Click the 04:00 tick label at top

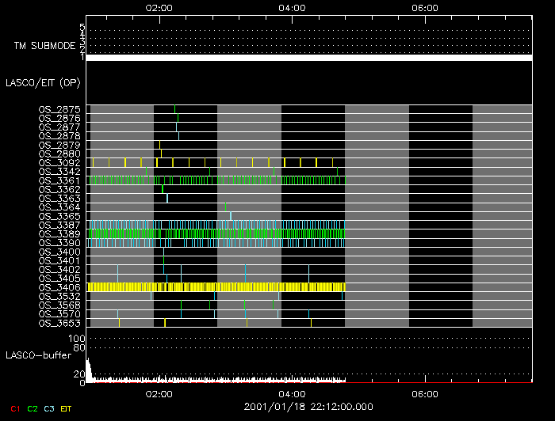pyautogui.click(x=293, y=7)
